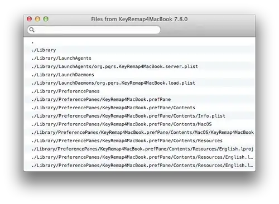The width and height of the screenshot is (279, 204).
Task: Zoom the window with the green button
Action: (46, 19)
